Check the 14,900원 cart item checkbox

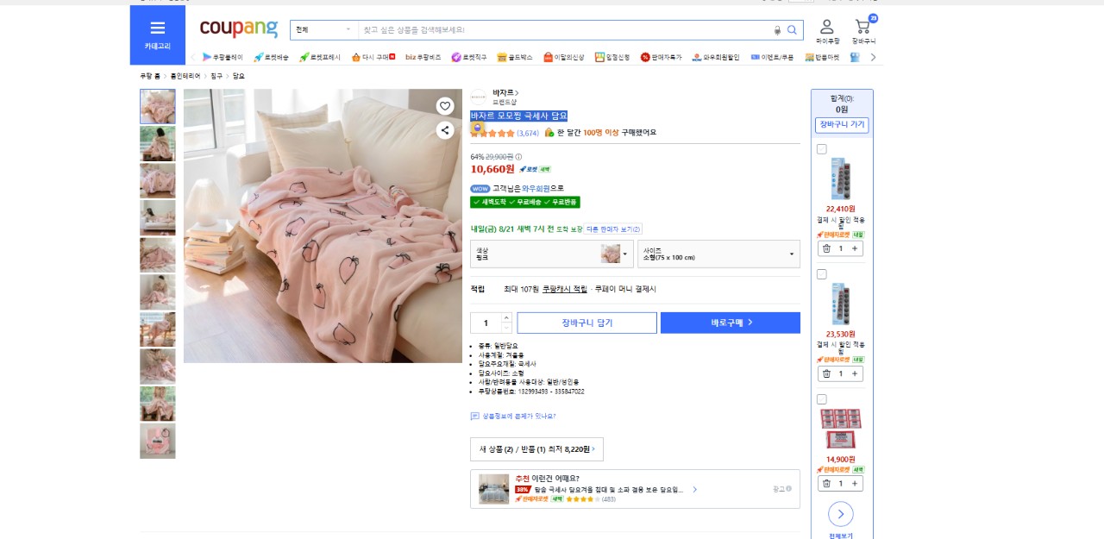(x=822, y=399)
